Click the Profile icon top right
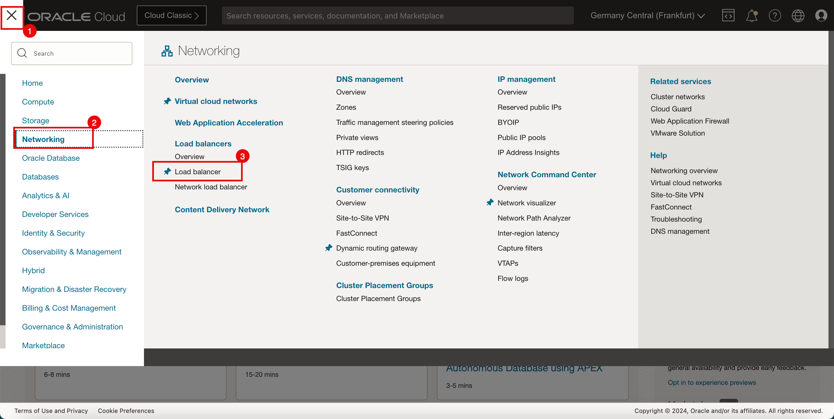 click(821, 15)
